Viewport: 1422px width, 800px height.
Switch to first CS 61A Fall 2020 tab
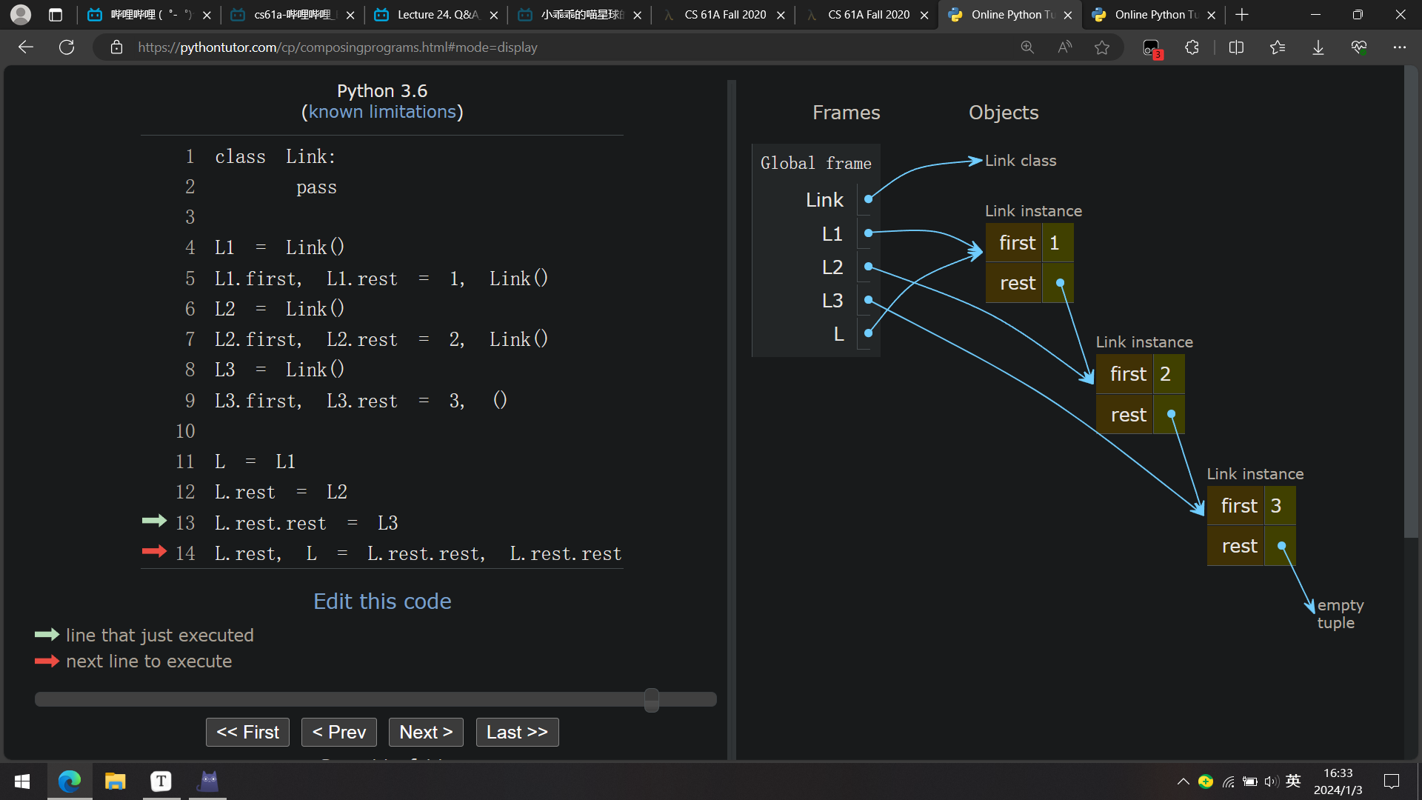tap(724, 15)
